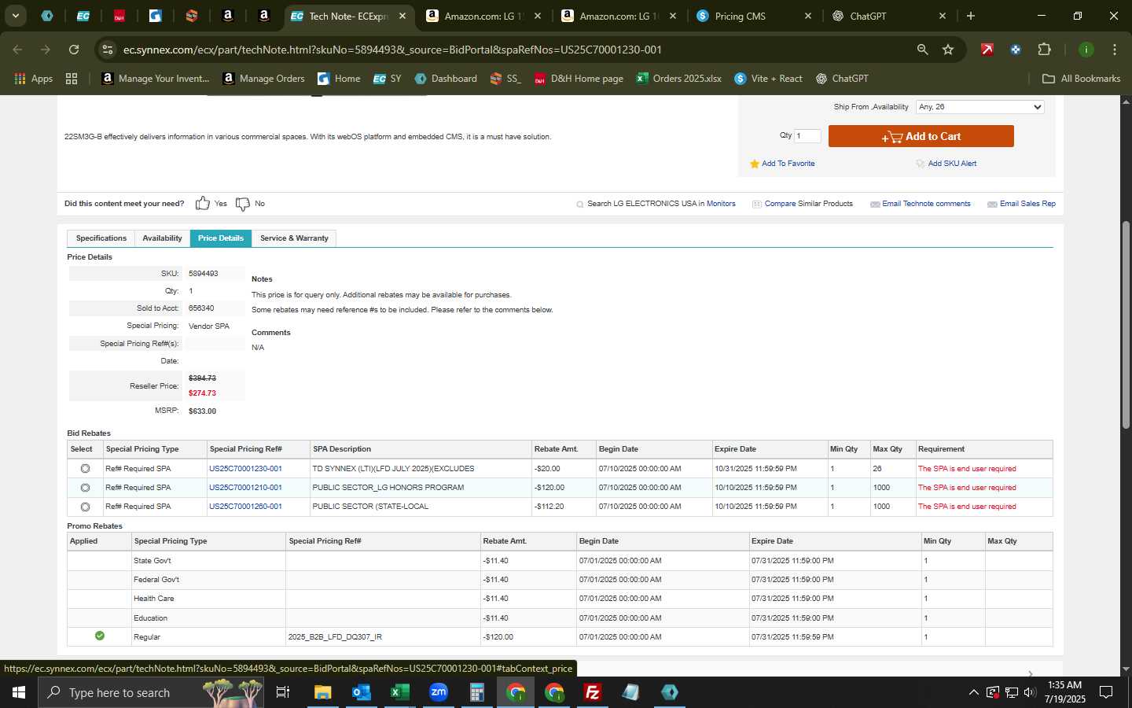Open a new browser tab
1132x708 pixels.
(x=971, y=16)
